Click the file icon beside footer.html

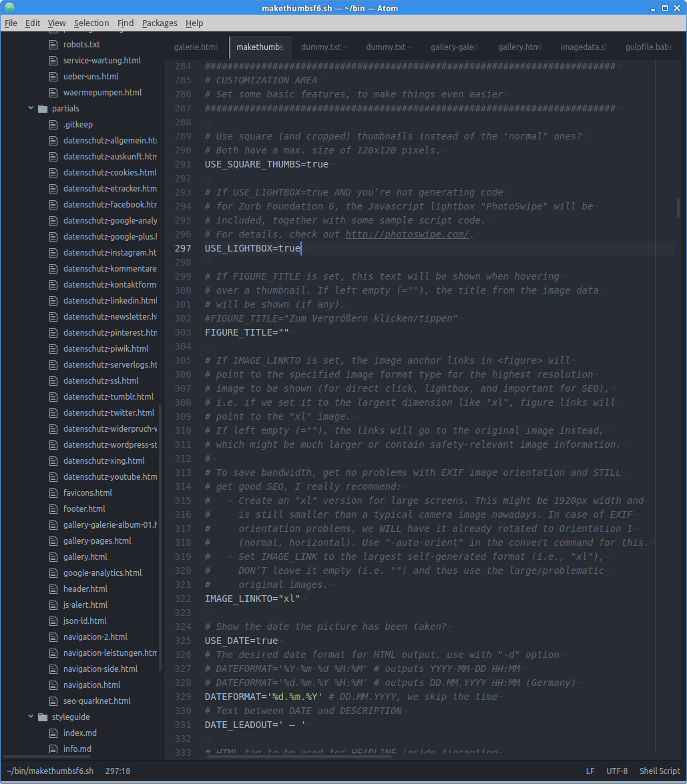[54, 509]
